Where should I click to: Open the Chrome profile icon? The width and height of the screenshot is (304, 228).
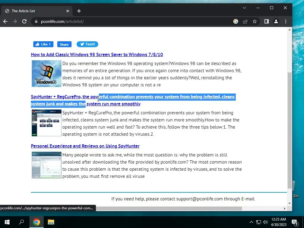click(x=276, y=21)
